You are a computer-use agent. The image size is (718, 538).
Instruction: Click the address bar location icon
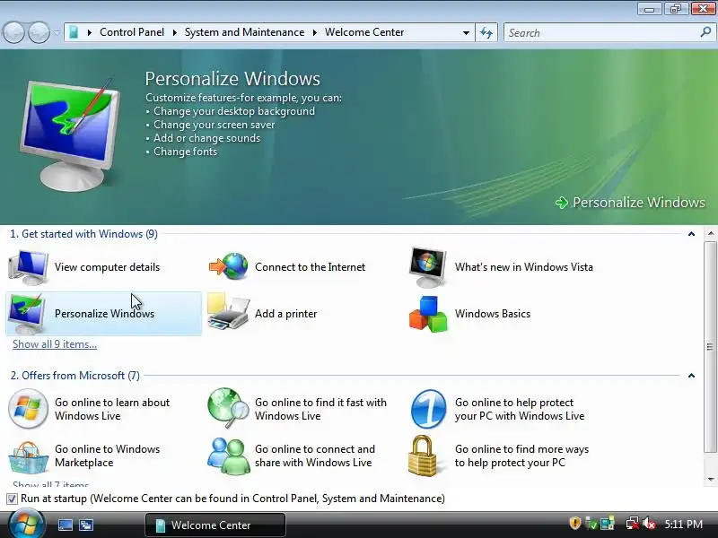coord(74,32)
